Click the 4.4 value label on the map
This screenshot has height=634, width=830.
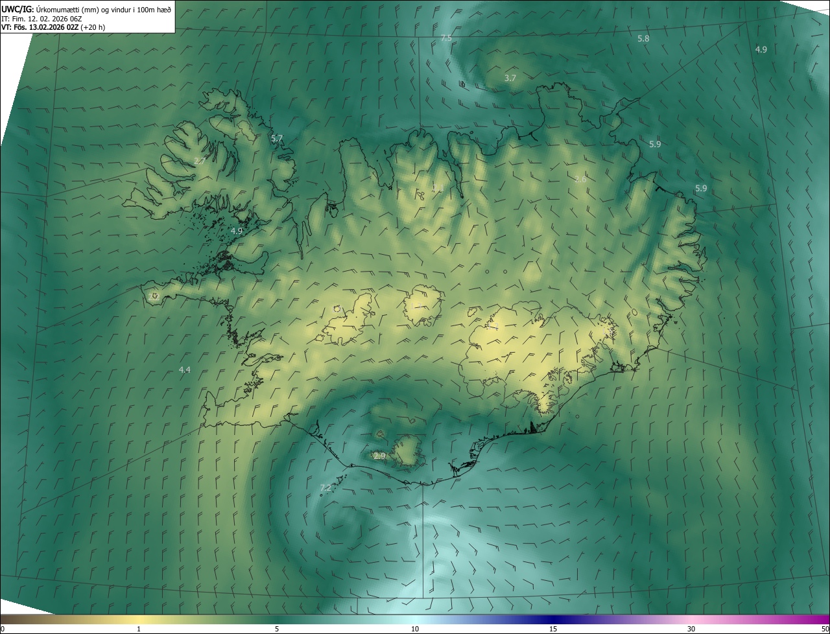click(185, 370)
